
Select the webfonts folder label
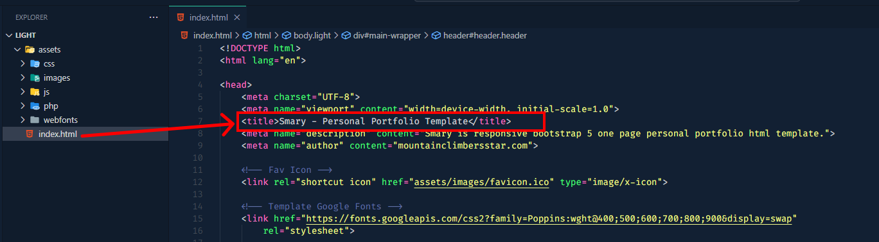60,120
